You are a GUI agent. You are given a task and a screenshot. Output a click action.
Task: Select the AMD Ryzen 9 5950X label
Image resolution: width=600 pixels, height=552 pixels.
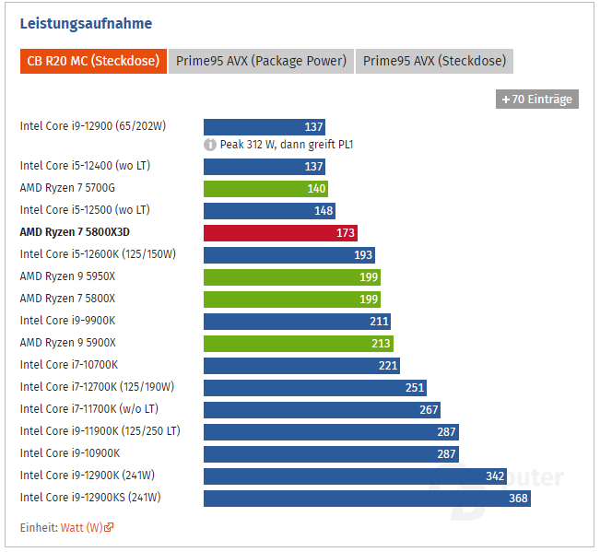tap(67, 276)
